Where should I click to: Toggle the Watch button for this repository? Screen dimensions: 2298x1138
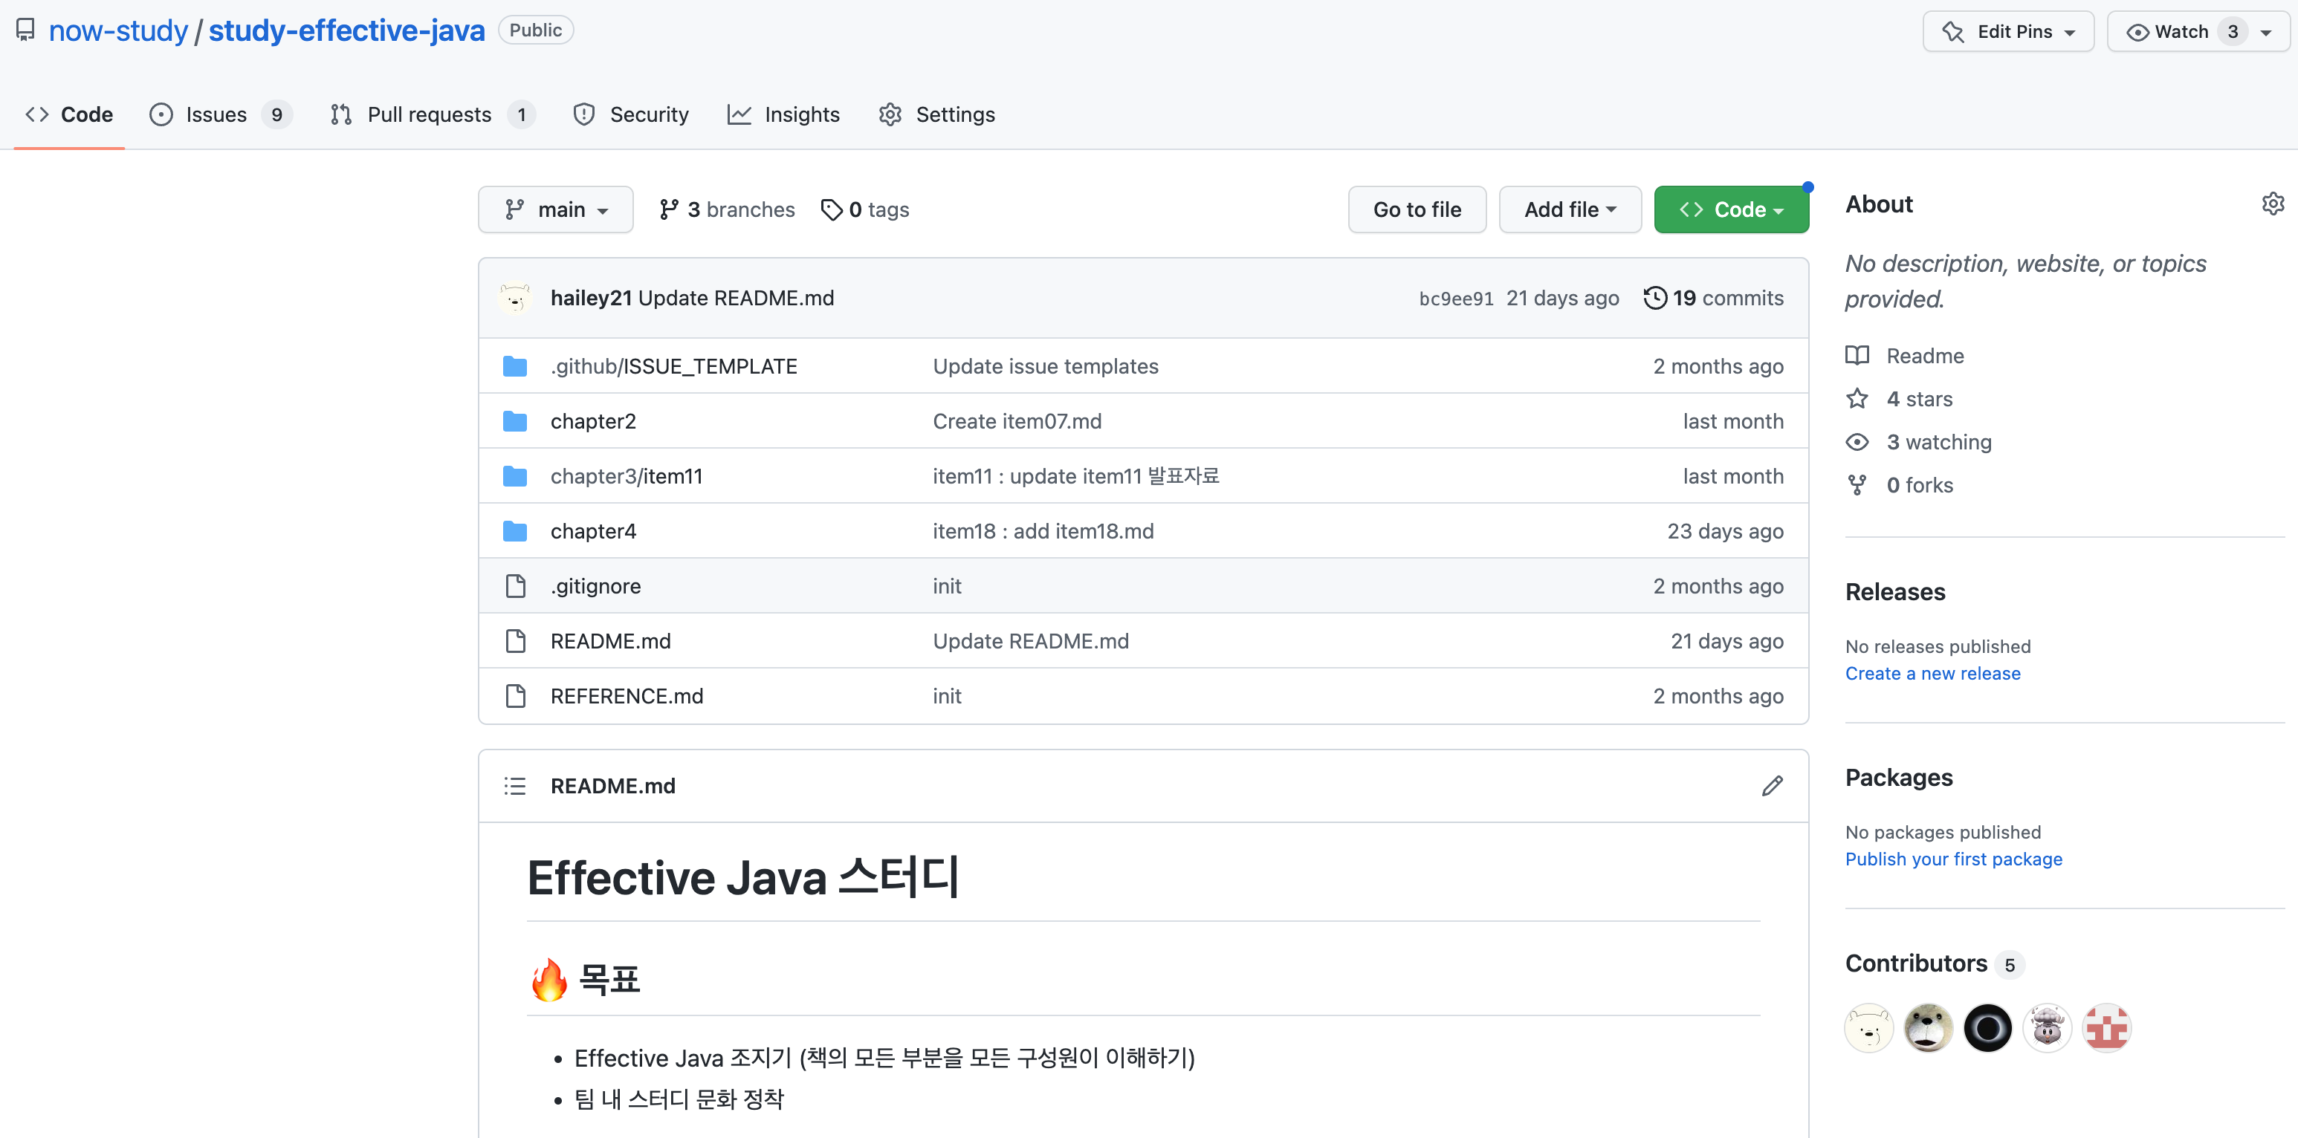click(x=2181, y=32)
